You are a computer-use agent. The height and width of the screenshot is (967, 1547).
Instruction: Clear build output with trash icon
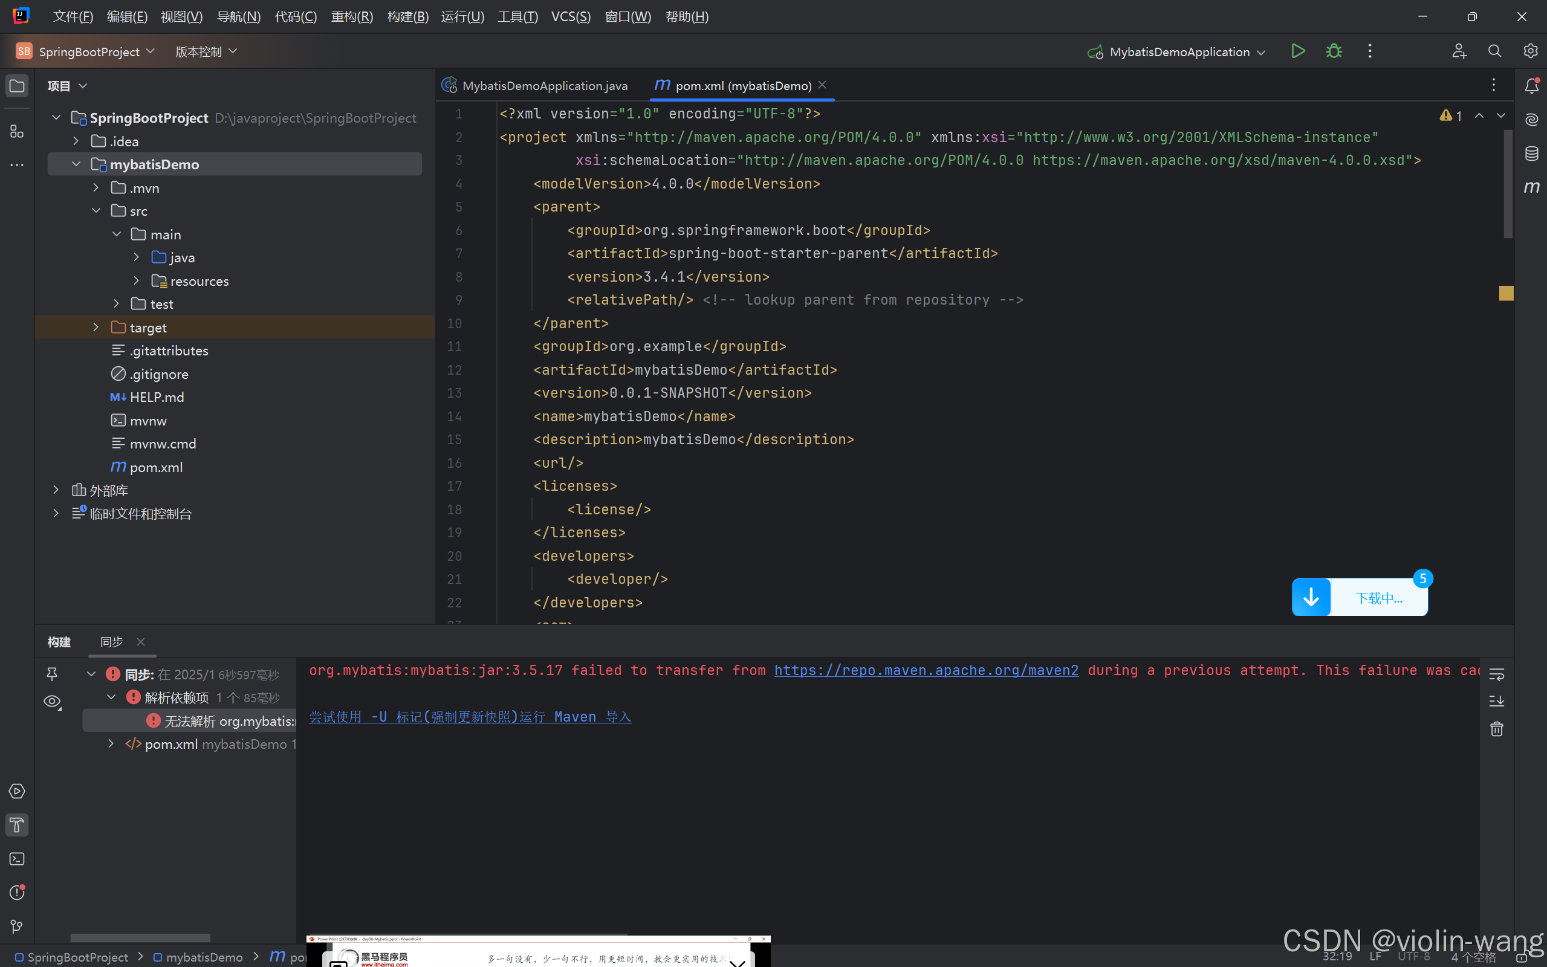[x=1496, y=729]
